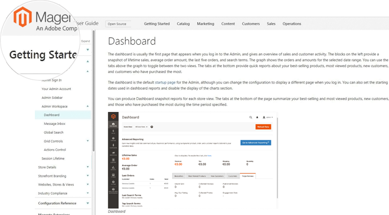Switch to Most Viewed Products tab

click(197, 176)
